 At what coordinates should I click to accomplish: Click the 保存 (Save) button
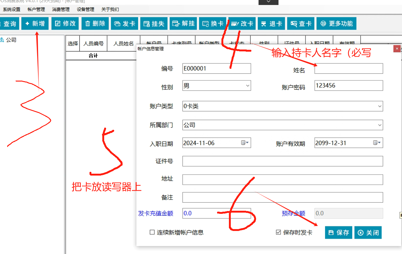point(339,233)
